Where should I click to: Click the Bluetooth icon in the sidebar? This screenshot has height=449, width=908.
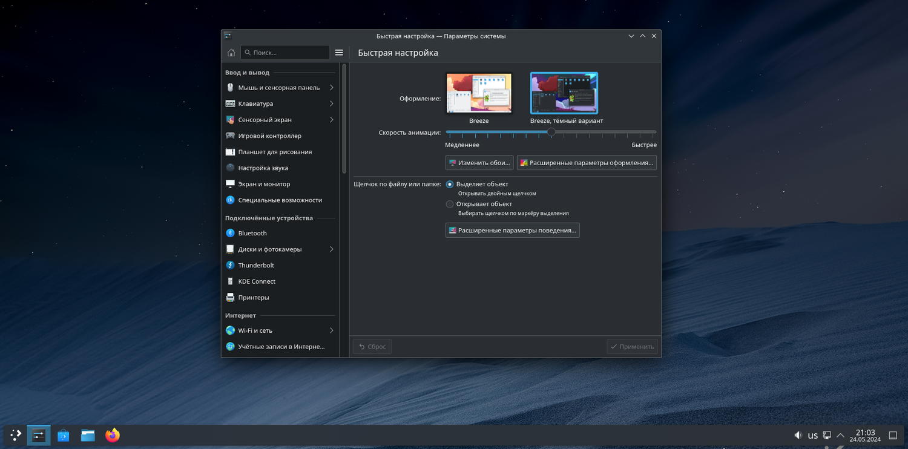(230, 233)
